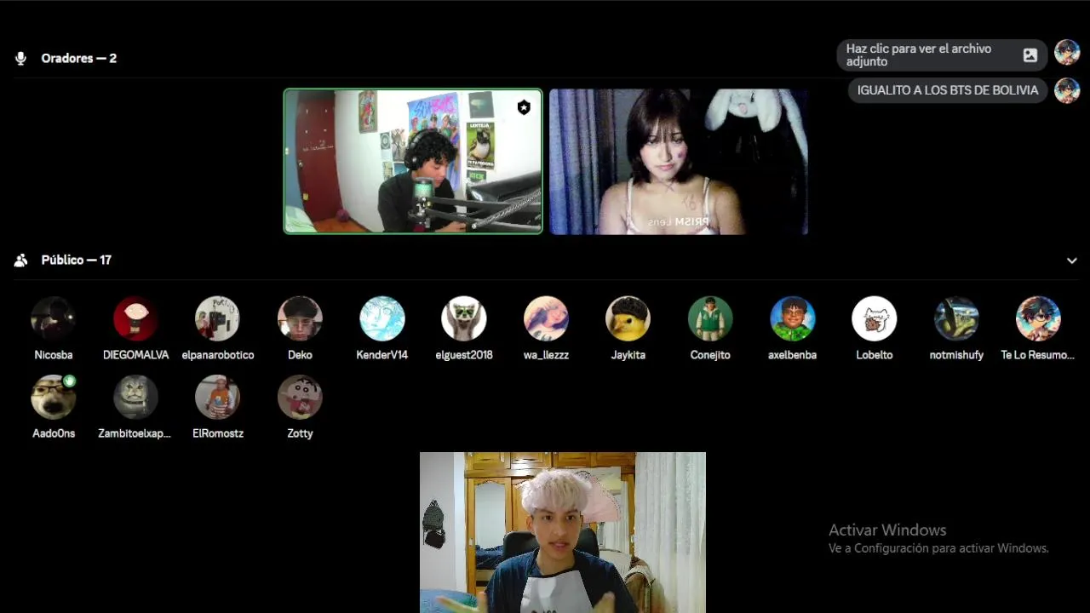
Task: Click the Público audience people icon
Action: click(20, 261)
